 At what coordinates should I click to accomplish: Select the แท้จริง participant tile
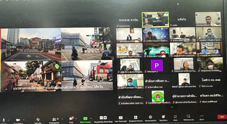point(181,19)
